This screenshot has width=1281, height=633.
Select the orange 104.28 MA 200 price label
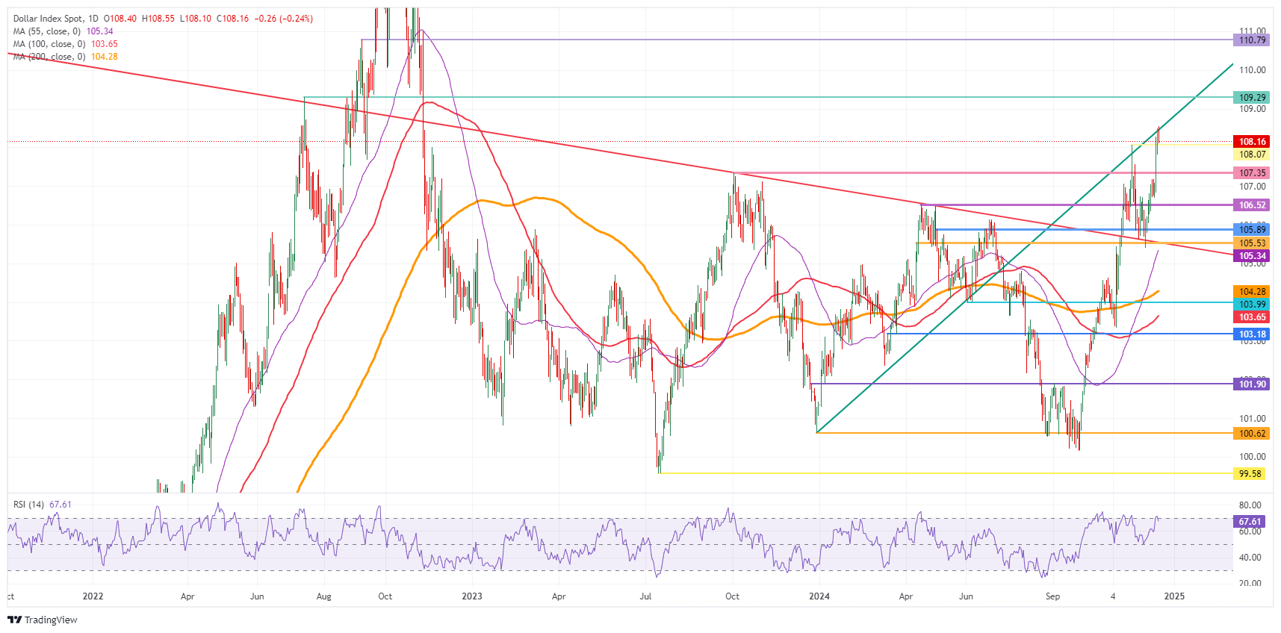click(1252, 292)
